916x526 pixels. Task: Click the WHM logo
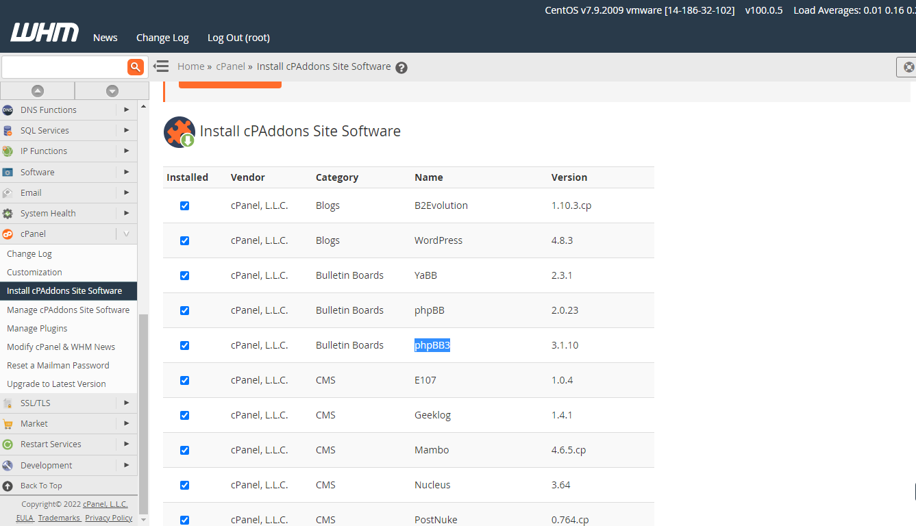point(45,33)
